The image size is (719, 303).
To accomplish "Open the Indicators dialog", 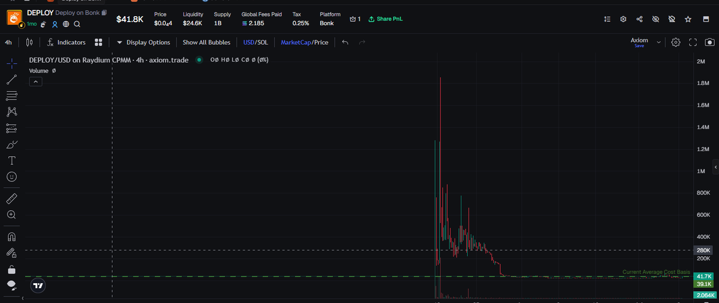I will [x=67, y=43].
